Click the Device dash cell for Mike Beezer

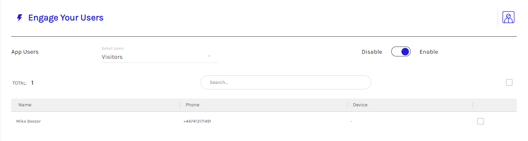tap(352, 121)
